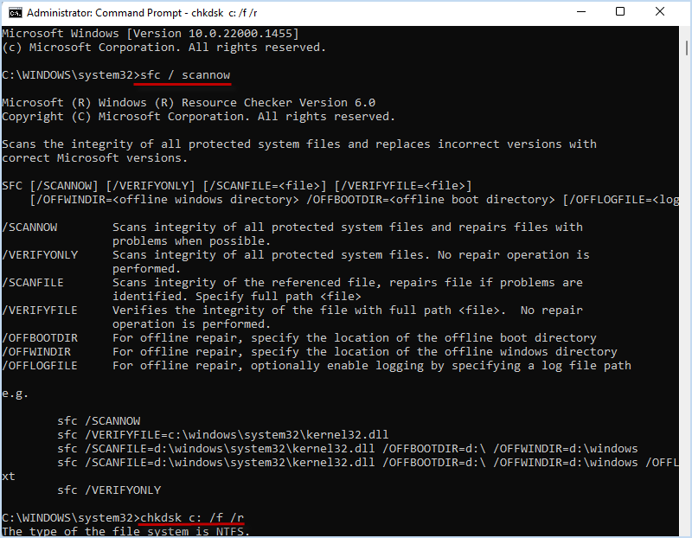Click the '[/OFFWINDIR=<offline windows directory>' syntax line
This screenshot has width=692, height=538.
tap(355, 200)
